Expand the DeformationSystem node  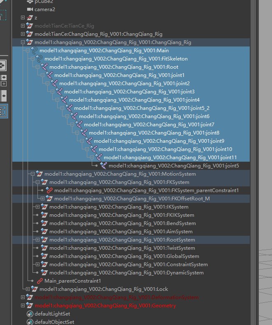point(23,297)
